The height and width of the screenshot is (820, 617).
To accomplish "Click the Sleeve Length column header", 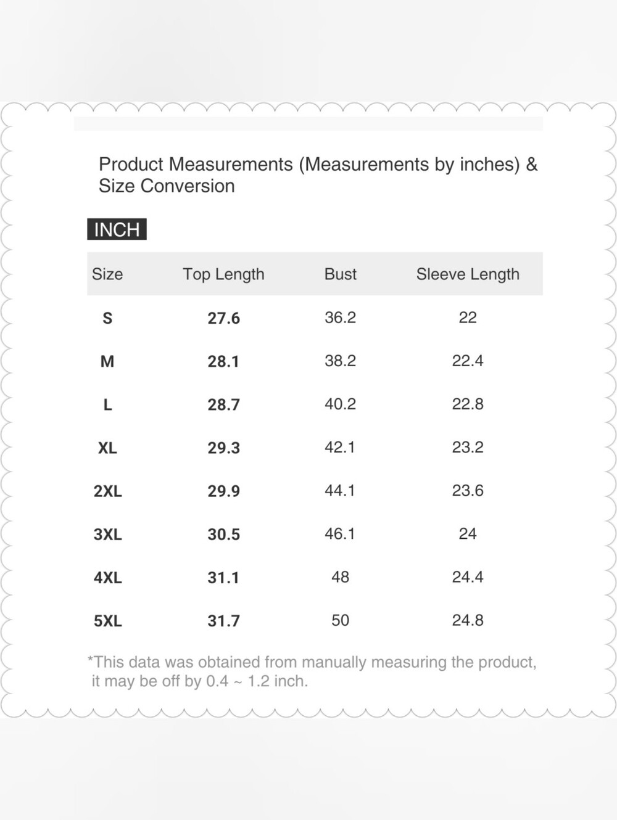I will point(468,274).
